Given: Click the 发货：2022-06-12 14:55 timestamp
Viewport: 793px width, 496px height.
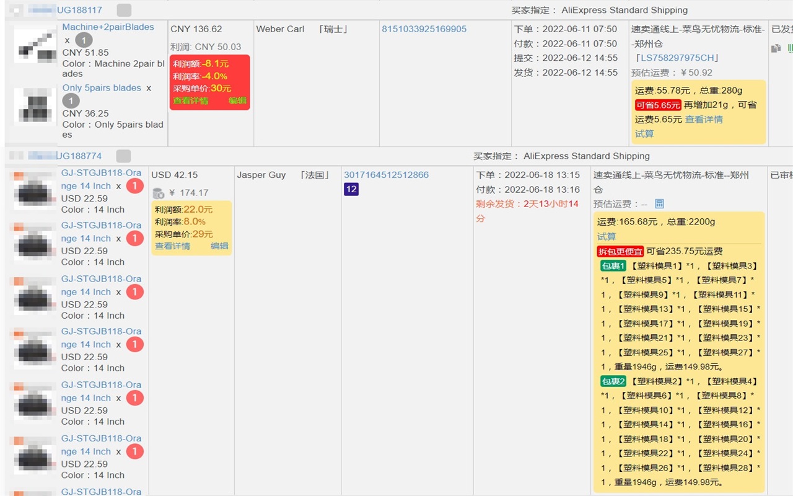Looking at the screenshot, I should (x=566, y=73).
